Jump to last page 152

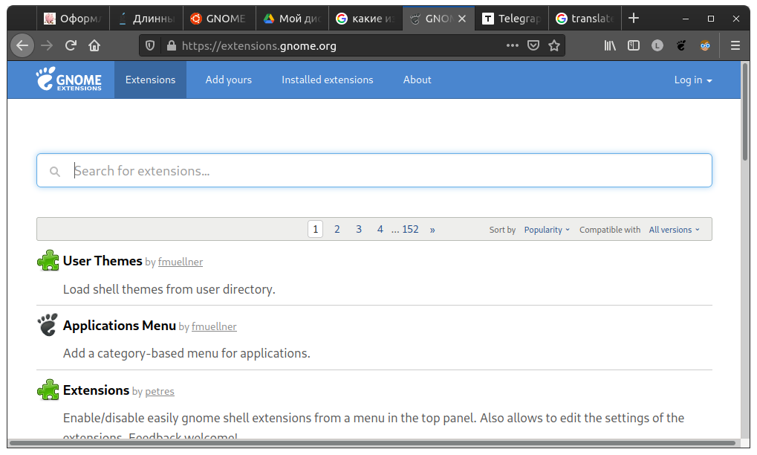pyautogui.click(x=410, y=229)
